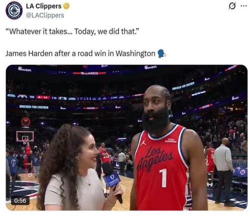
Task: Play the James Harden interview video
Action: pos(126,137)
